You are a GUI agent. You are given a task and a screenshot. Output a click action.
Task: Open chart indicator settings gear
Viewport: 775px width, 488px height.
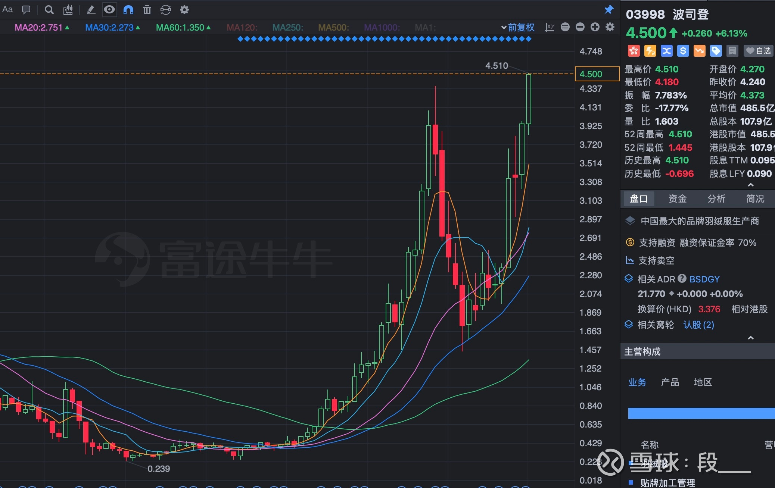click(x=610, y=27)
